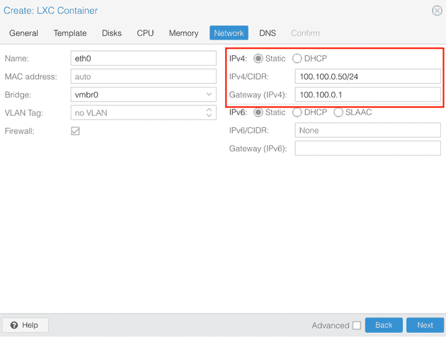Screen dimensions: 446x337
Task: Switch to the General tab
Action: [x=24, y=33]
